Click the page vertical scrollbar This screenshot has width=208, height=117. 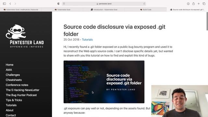click(x=207, y=21)
